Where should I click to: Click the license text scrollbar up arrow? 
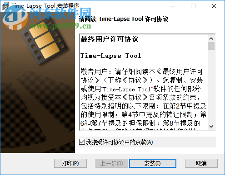pos(211,38)
